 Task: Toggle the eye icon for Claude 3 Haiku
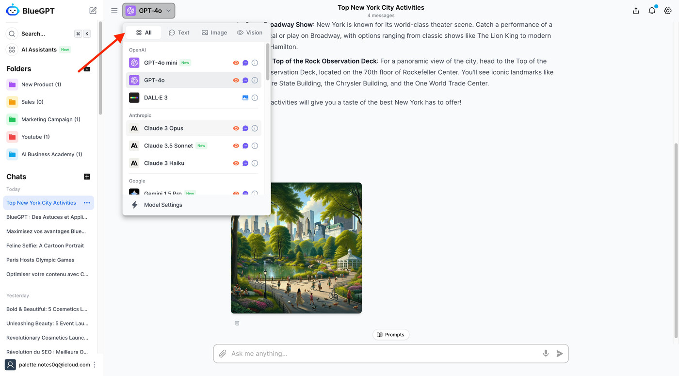click(236, 163)
